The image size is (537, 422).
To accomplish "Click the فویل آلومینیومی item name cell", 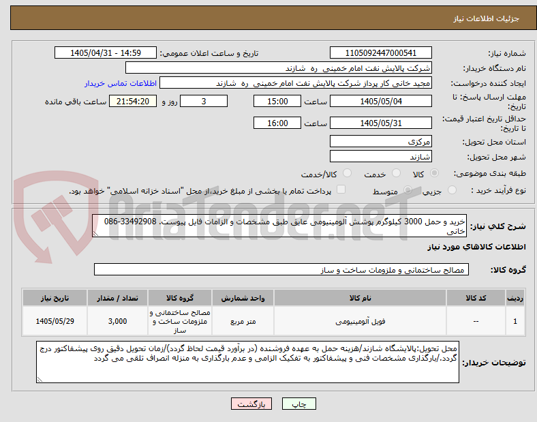I will [x=360, y=321].
